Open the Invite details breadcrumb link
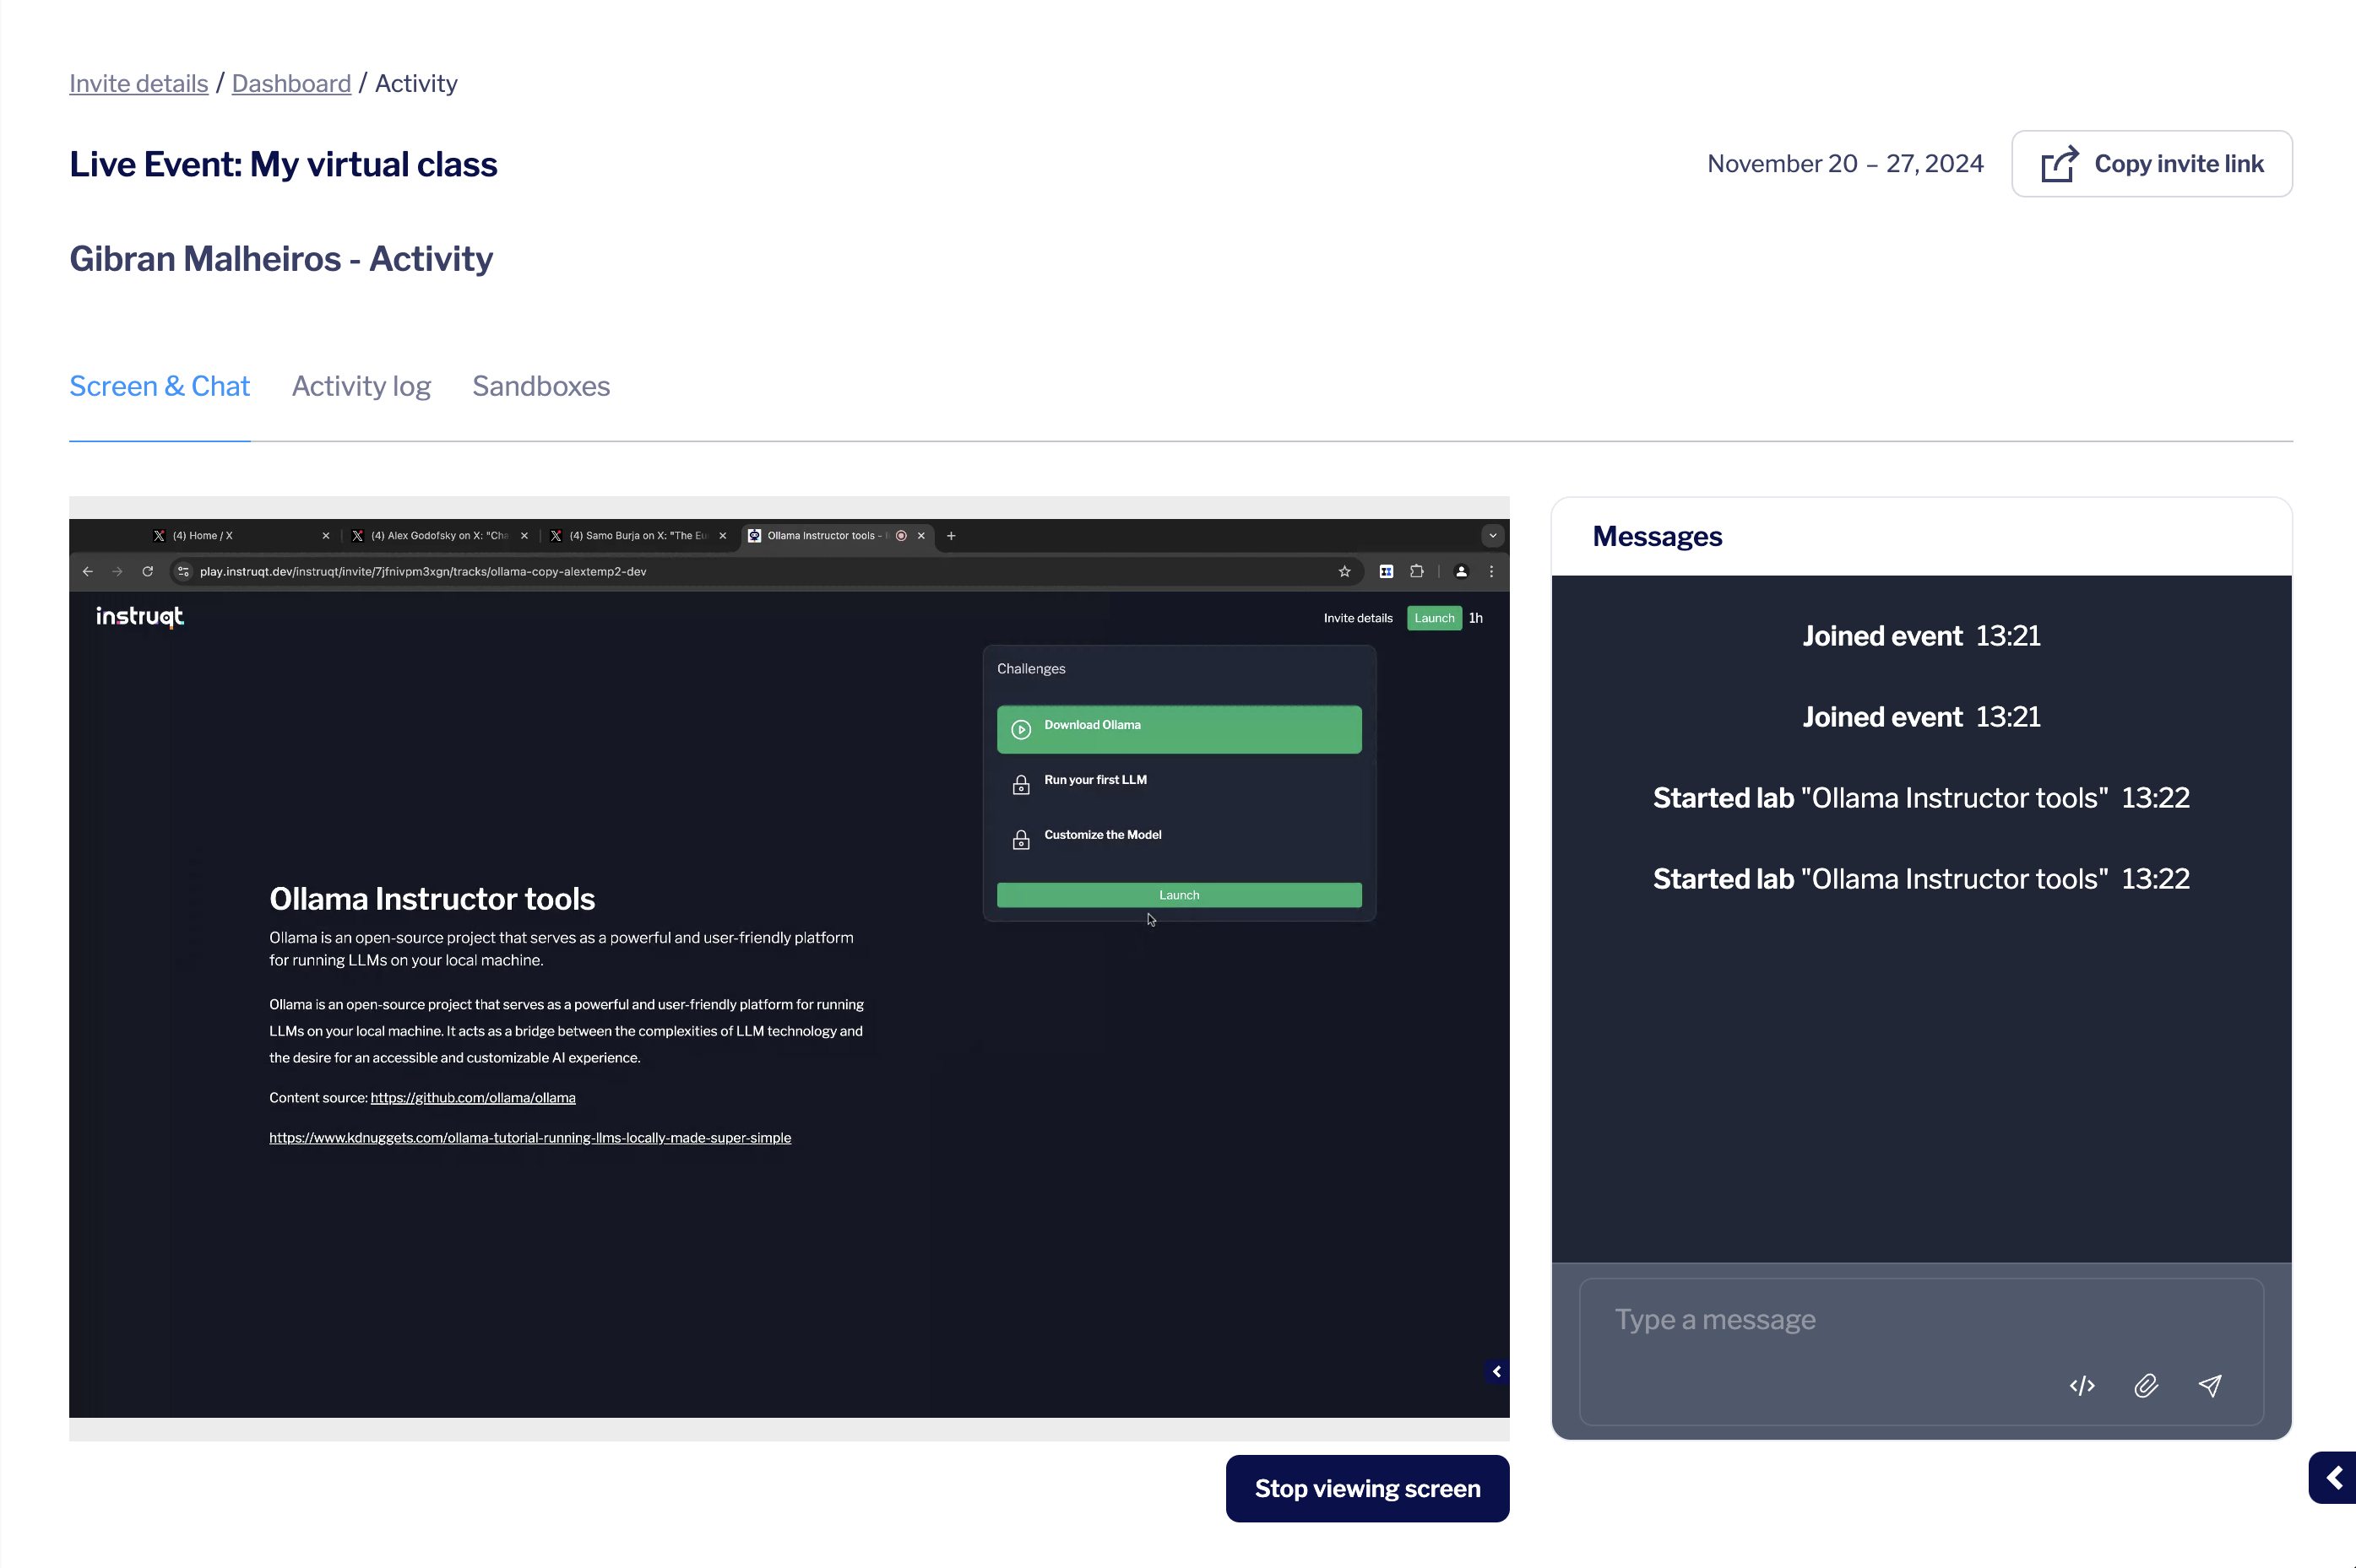Screen dimensions: 2356x1568 tap(139, 83)
